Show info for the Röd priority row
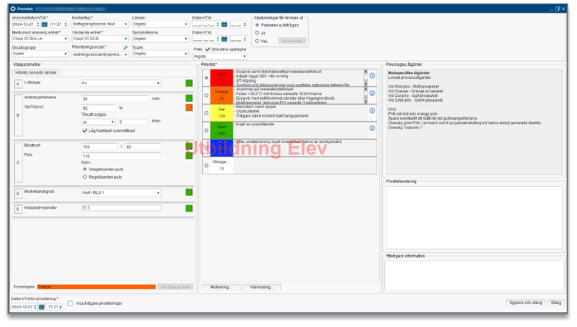 coord(372,76)
